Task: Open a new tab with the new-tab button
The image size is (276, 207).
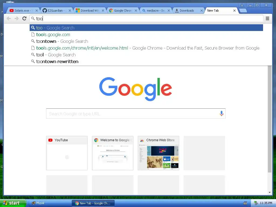Action: click(x=243, y=11)
